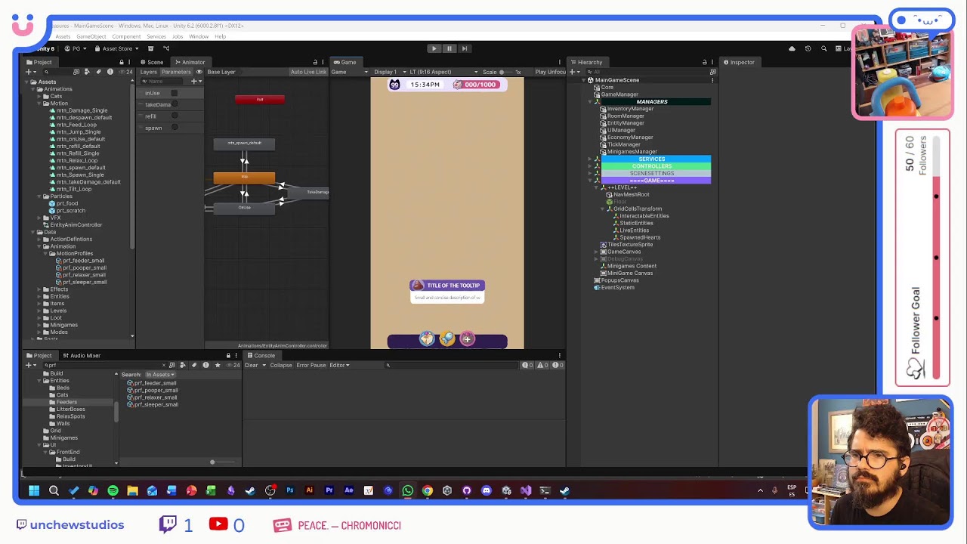Open the Component menu
This screenshot has height=544, width=967.
click(x=126, y=36)
